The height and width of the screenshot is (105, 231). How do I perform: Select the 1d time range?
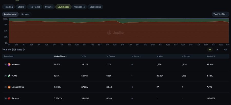tap(210, 50)
